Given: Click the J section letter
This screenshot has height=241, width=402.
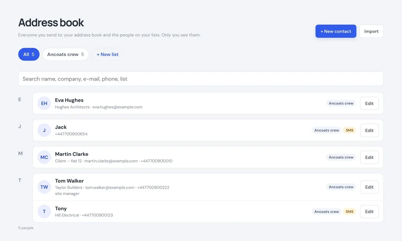Looking at the screenshot, I should [x=20, y=127].
